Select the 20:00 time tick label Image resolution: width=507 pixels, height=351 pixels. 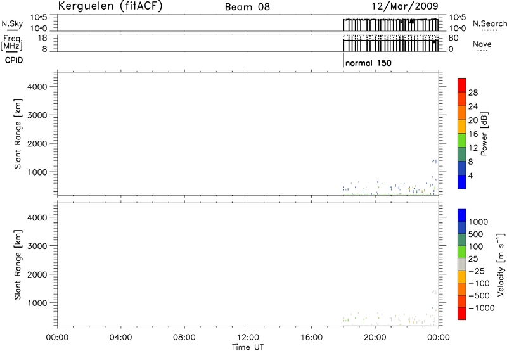(375, 338)
